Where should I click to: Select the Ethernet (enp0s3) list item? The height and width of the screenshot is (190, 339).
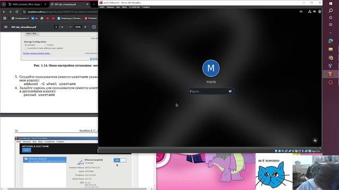(44, 159)
